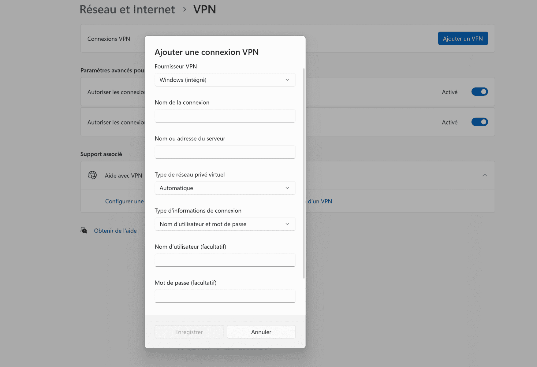Viewport: 537px width, 367px height.
Task: Open the Obtenir de l'aide link
Action: 115,230
